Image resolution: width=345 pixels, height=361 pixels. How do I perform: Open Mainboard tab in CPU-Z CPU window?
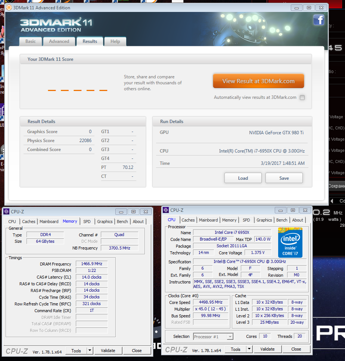pos(208,220)
